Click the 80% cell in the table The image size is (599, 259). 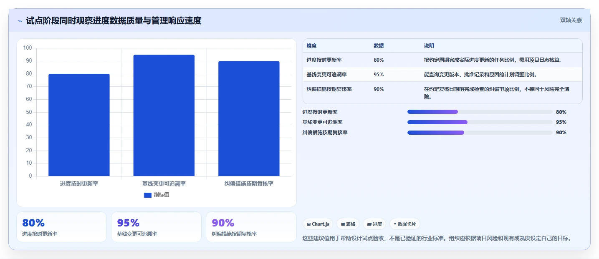(379, 60)
